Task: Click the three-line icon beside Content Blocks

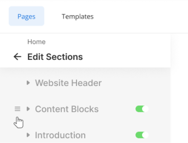Action: pos(18,109)
